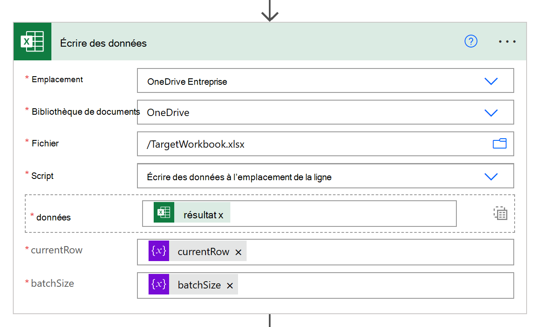Open help via the question mark icon

pyautogui.click(x=471, y=41)
